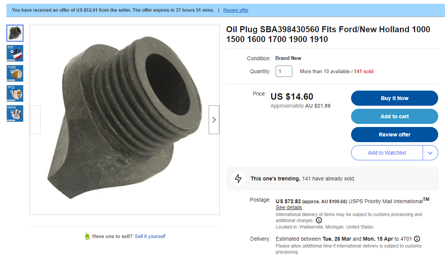The width and height of the screenshot is (445, 260).
Task: Open the Worry Free returns thumbnail
Action: [15, 93]
